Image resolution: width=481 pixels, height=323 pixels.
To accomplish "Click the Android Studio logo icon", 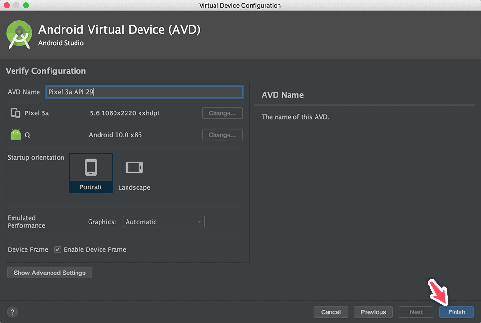I will pos(19,35).
